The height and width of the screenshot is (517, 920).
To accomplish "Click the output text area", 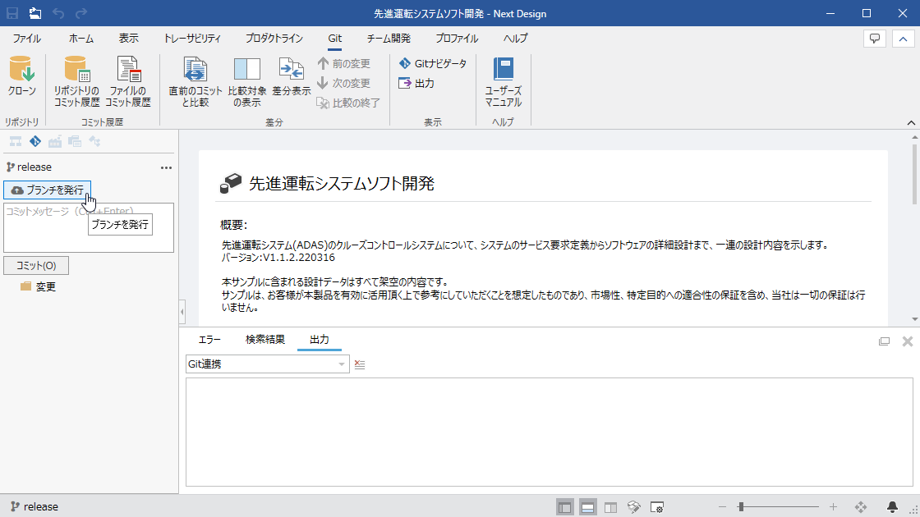I will 550,432.
